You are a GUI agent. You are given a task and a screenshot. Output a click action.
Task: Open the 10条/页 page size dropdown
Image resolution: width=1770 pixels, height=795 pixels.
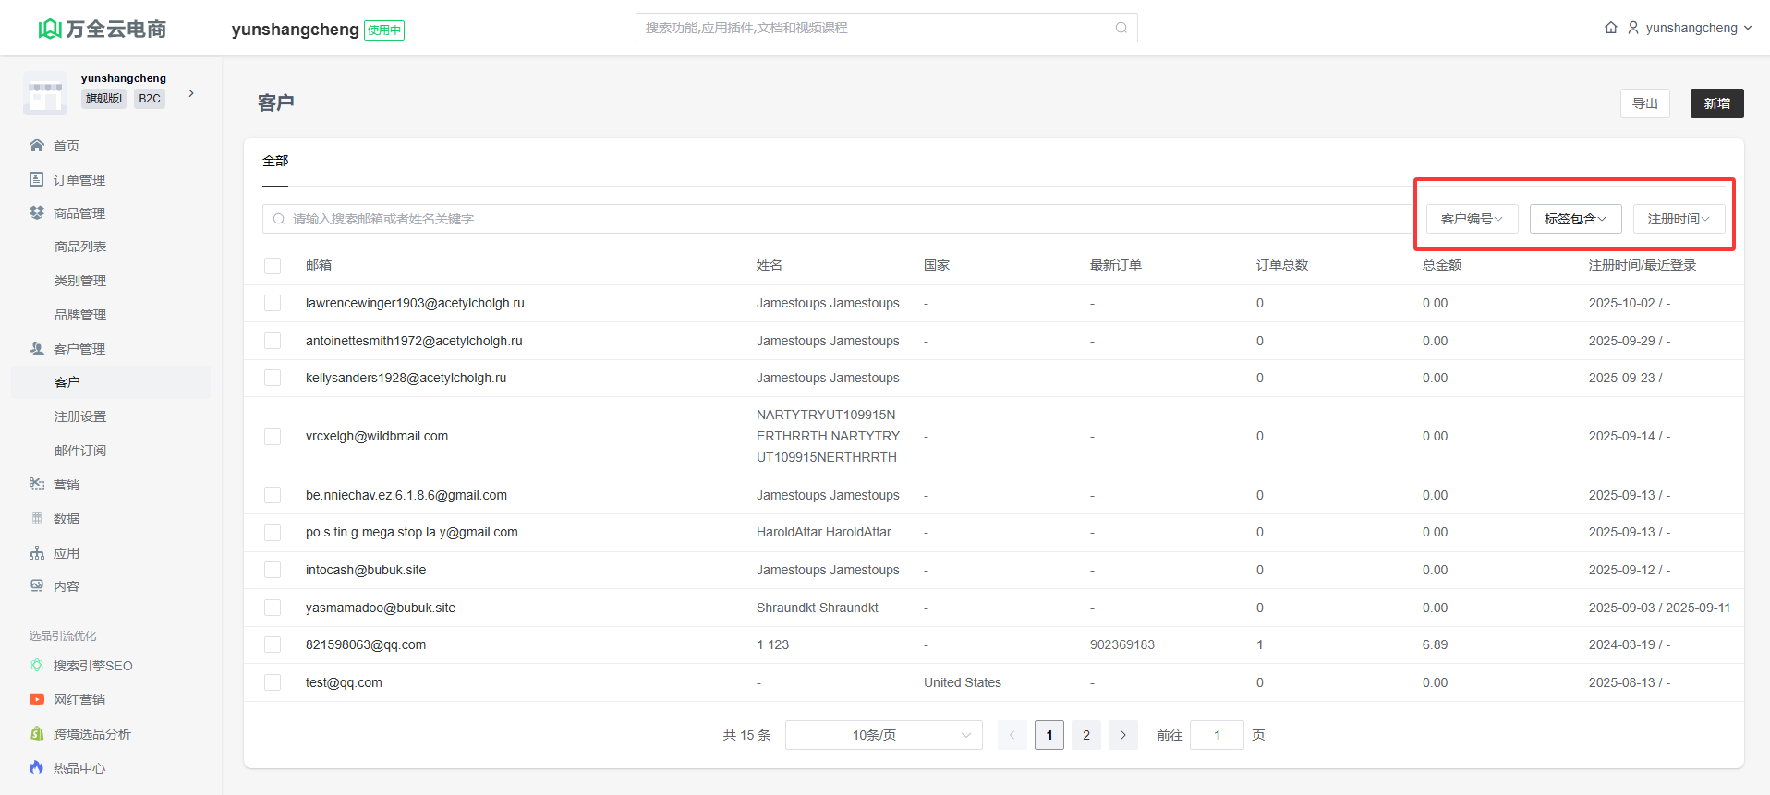point(883,735)
